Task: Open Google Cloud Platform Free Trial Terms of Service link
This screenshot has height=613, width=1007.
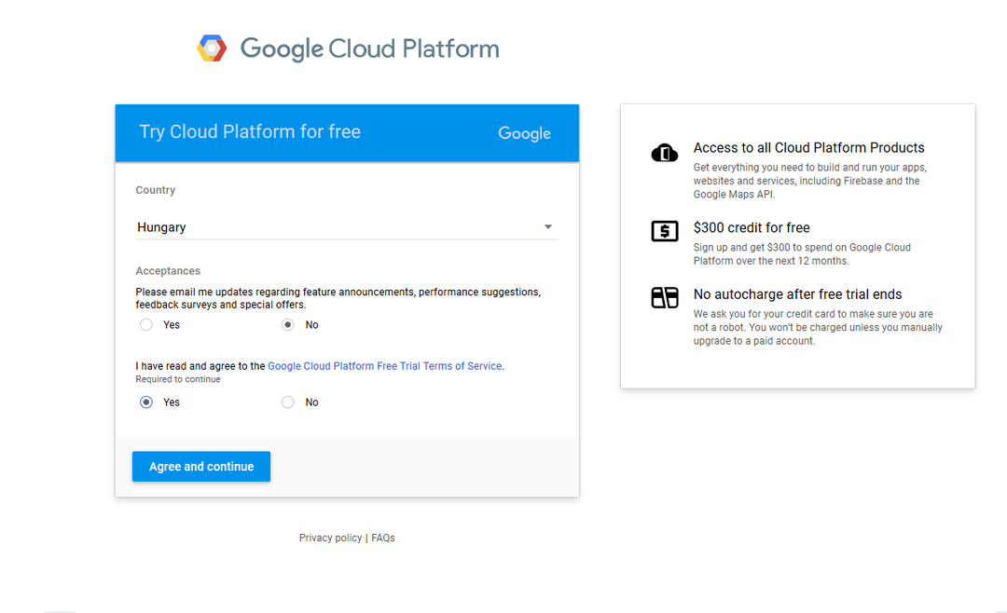Action: point(385,366)
